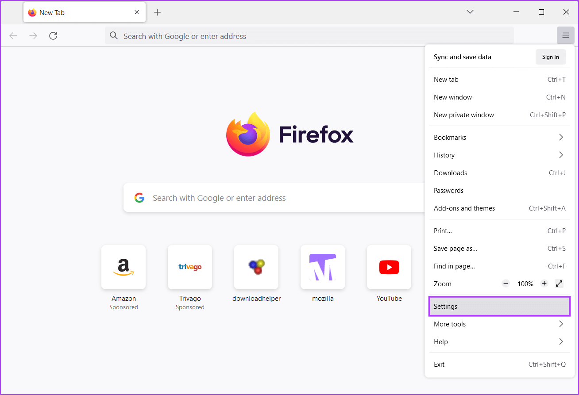The height and width of the screenshot is (395, 579).
Task: Minimize the Firefox window
Action: click(516, 12)
